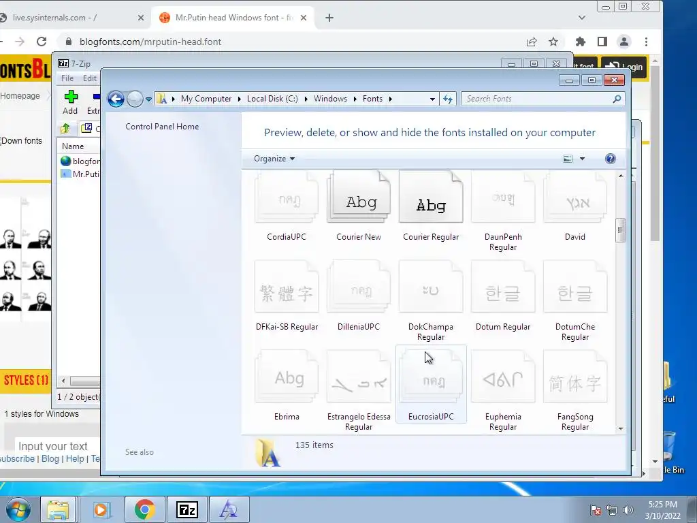
Task: Expand the arrow after Local Disk (C:) breadcrumb
Action: (x=306, y=99)
